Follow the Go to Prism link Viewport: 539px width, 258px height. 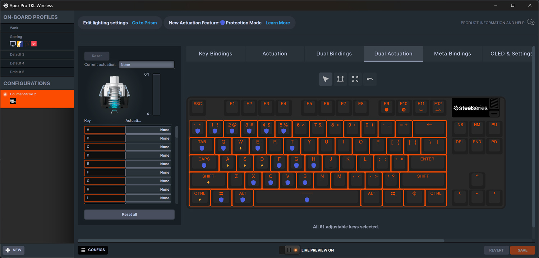144,23
